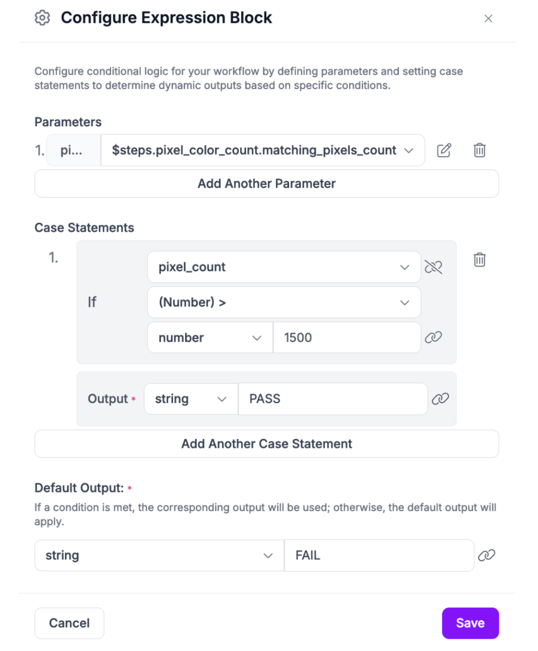
Task: Click the broken link icon beside pixel_count
Action: click(433, 267)
